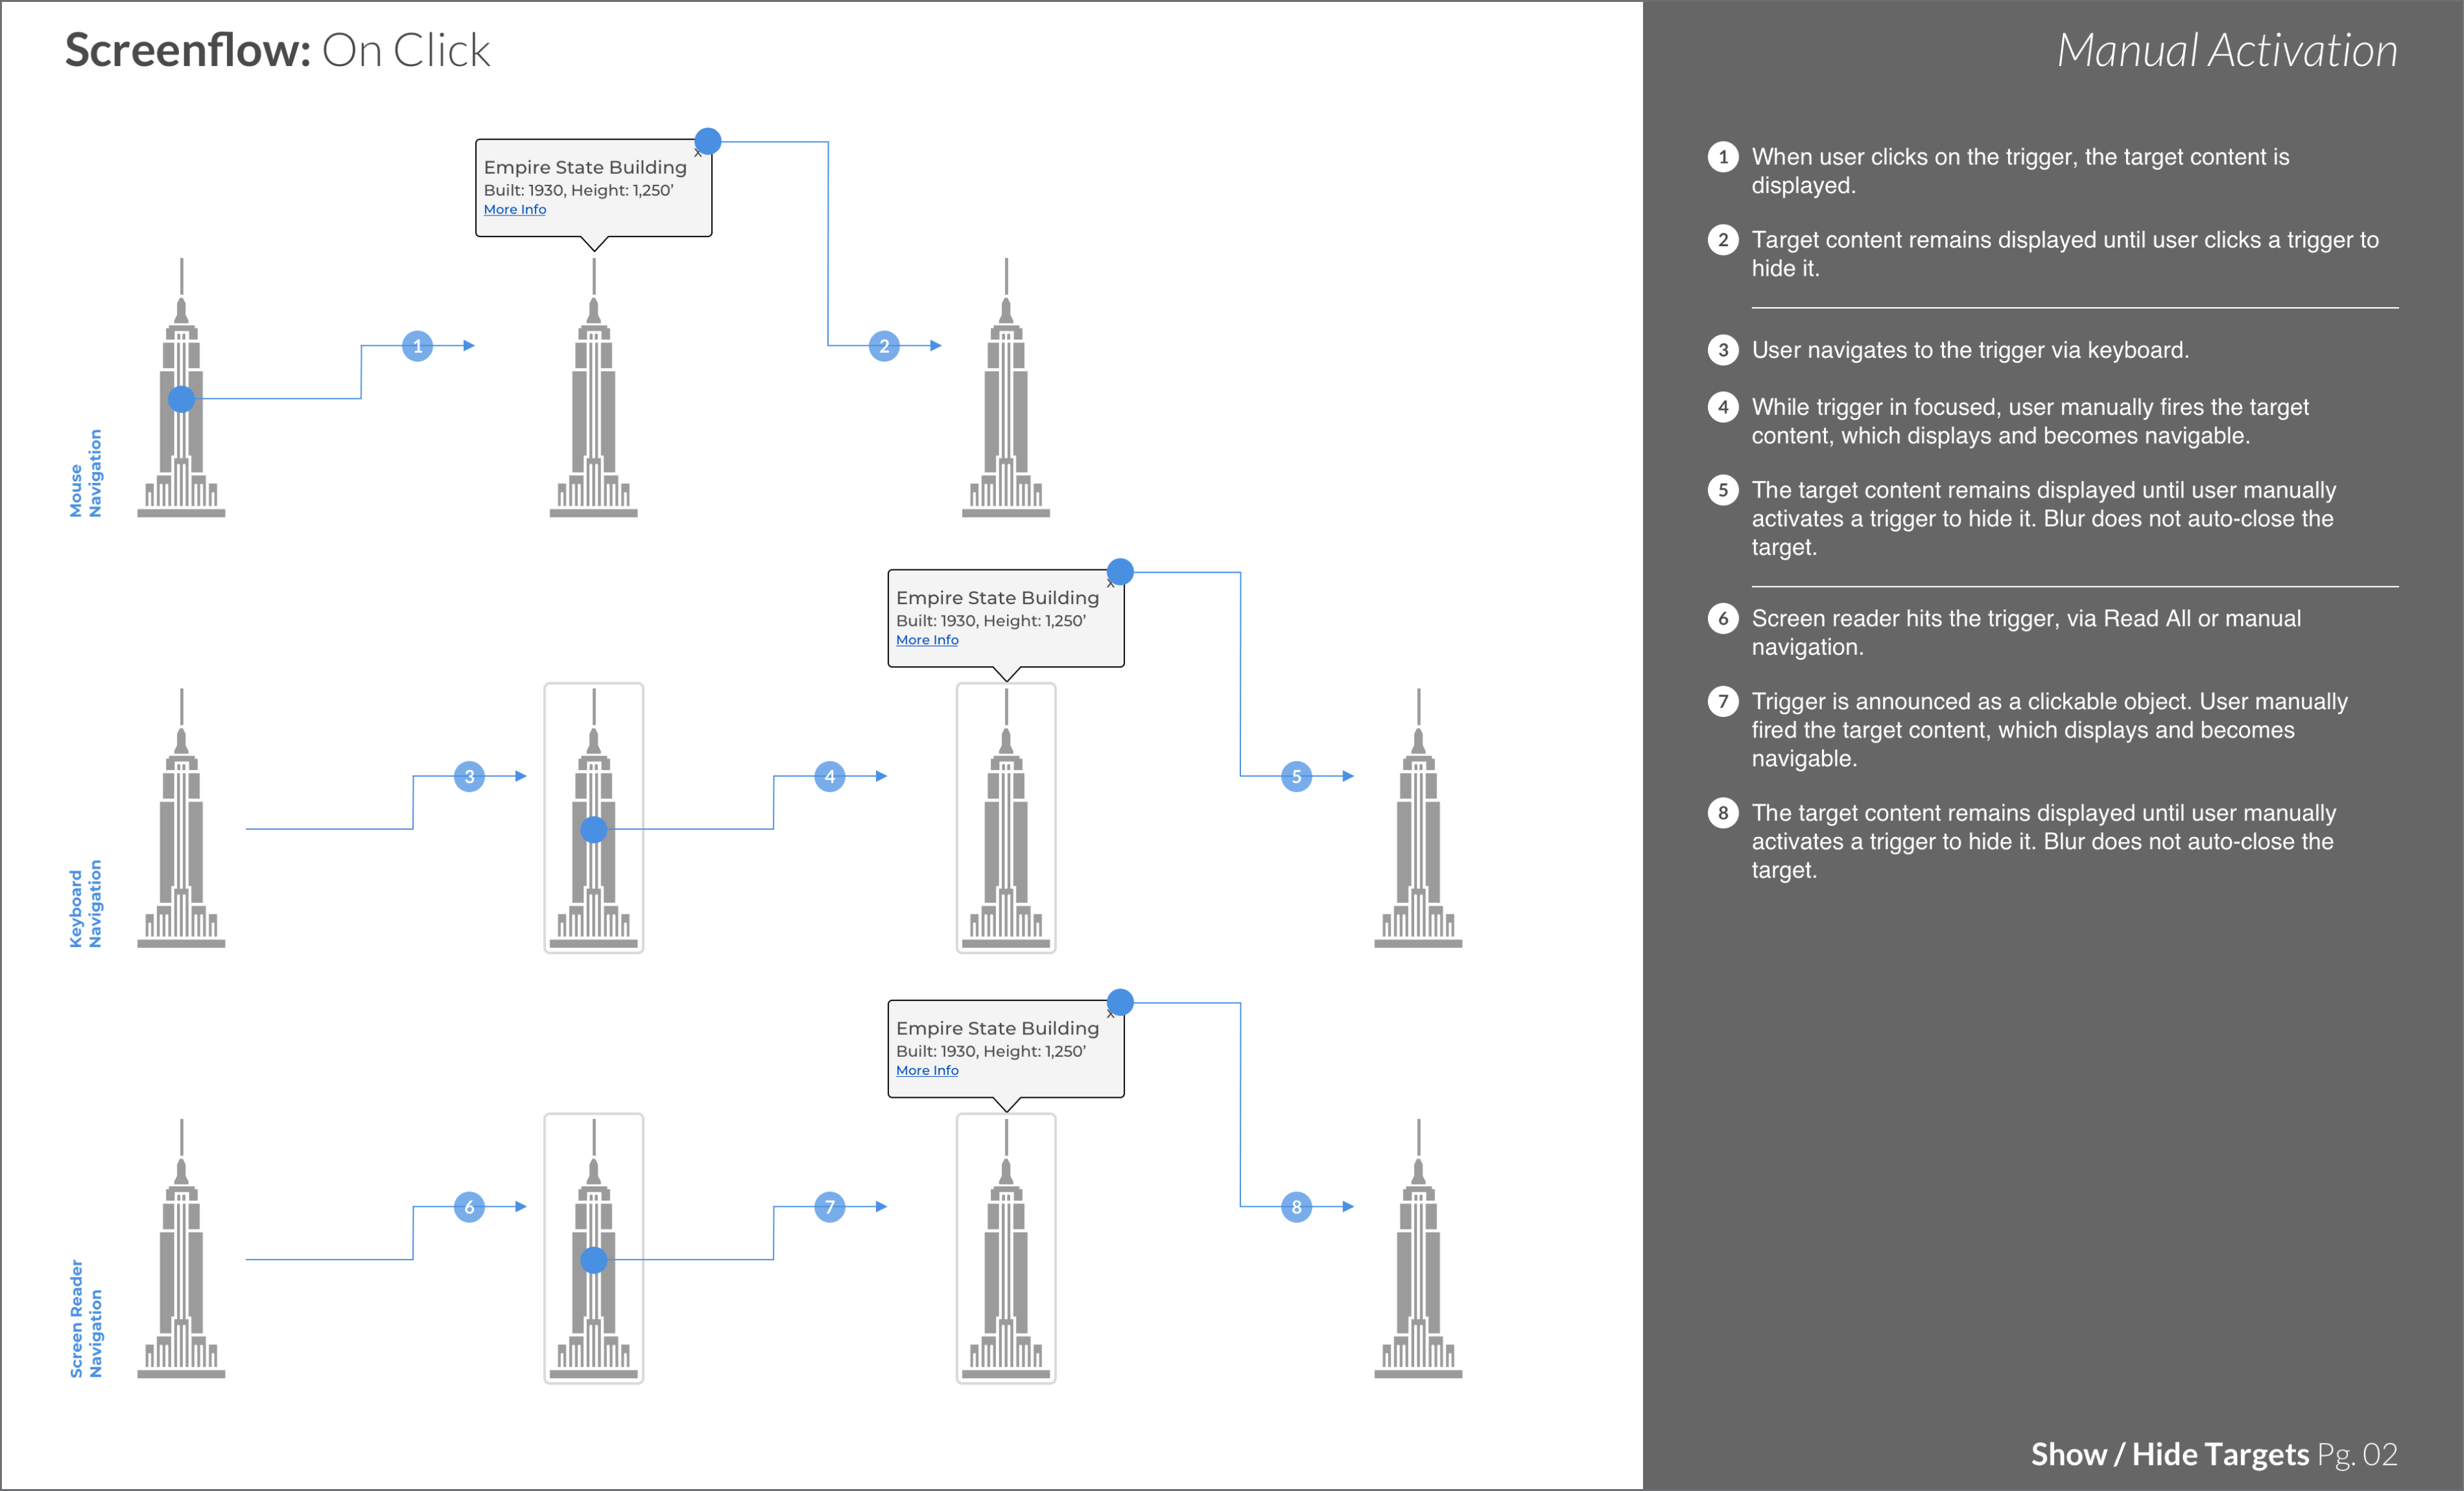Click 'Empire State Building' title in Keyboard Navigation tooltip
Image resolution: width=2464 pixels, height=1491 pixels.
coord(997,597)
